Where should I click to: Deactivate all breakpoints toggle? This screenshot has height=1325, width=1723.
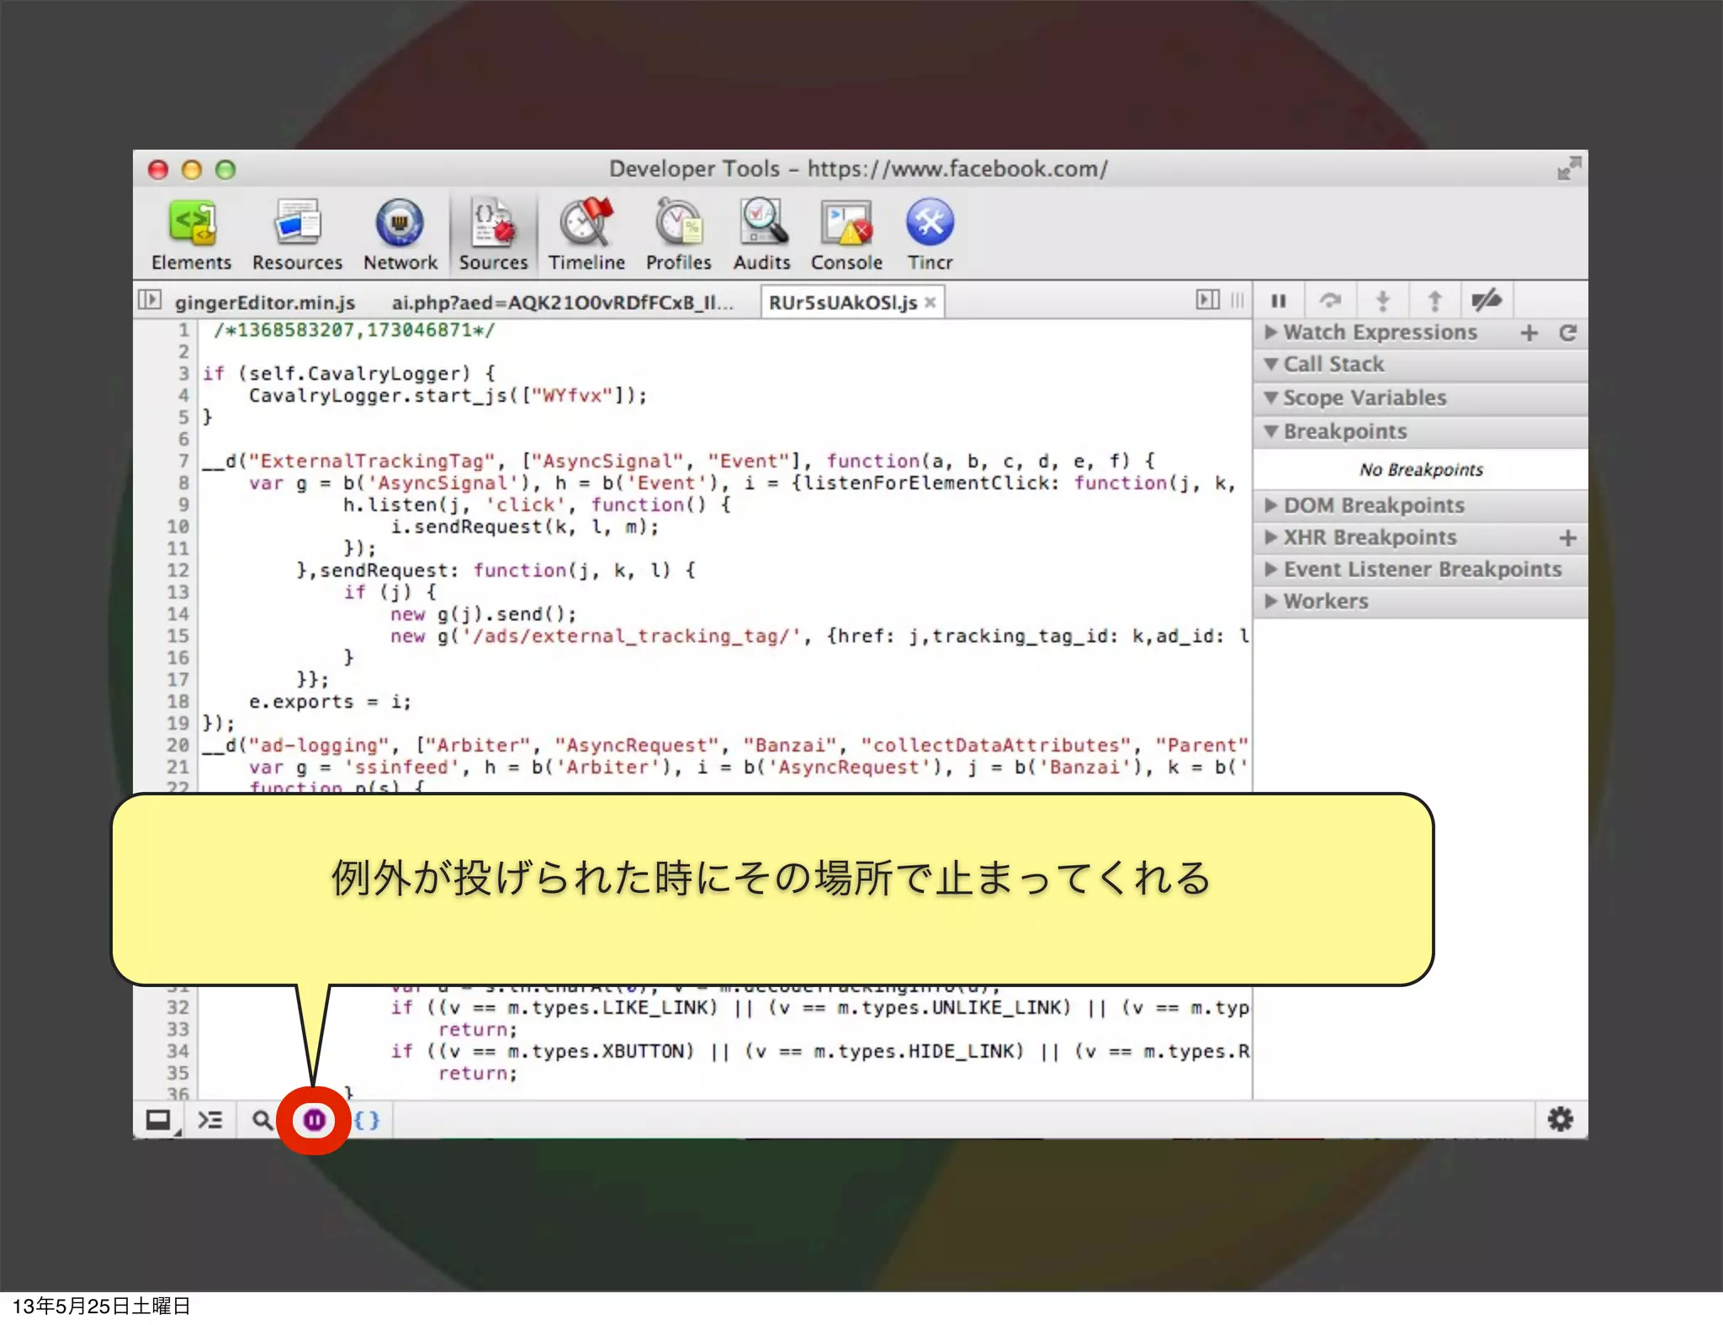[1486, 300]
